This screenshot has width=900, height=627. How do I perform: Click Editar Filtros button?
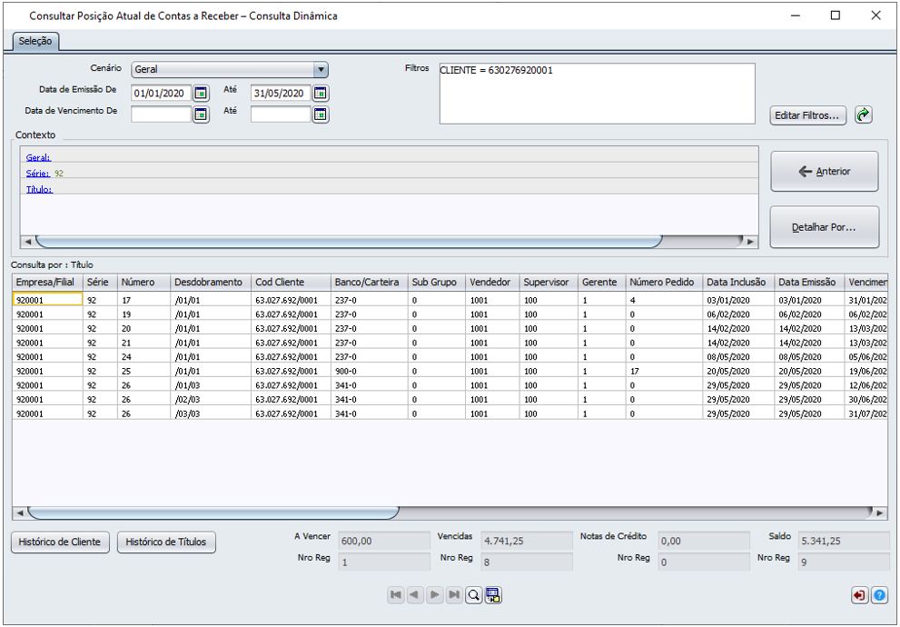point(807,115)
